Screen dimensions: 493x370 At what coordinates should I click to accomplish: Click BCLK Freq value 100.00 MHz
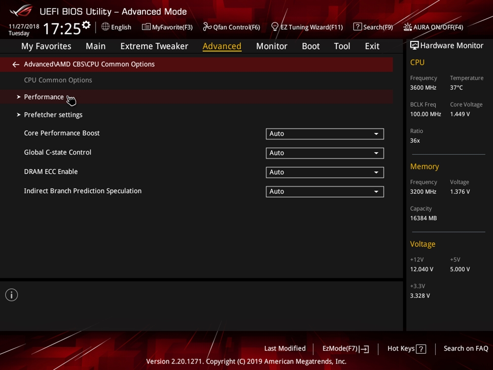click(425, 114)
